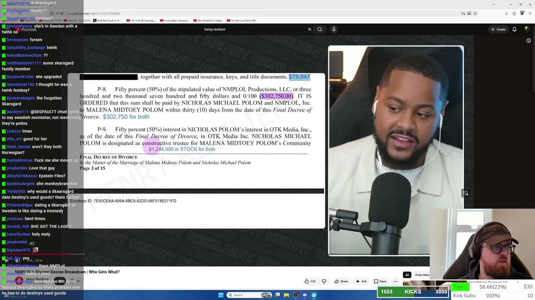Click the 'Page 3 of 15' footer text

[x=92, y=168]
